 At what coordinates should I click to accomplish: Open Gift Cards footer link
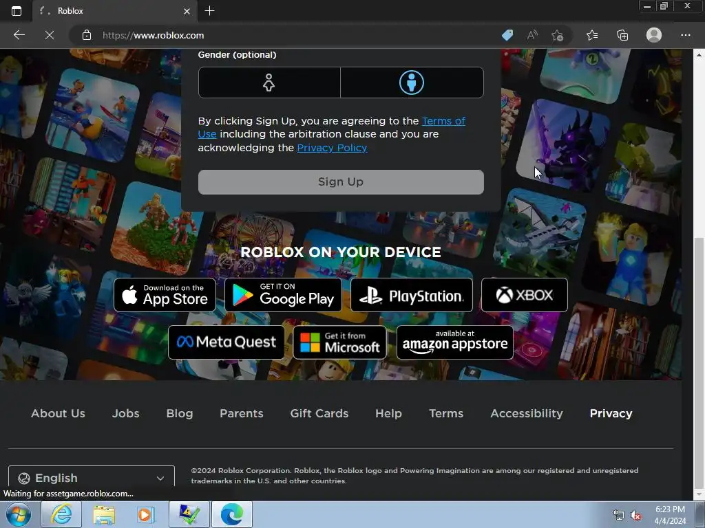point(319,413)
